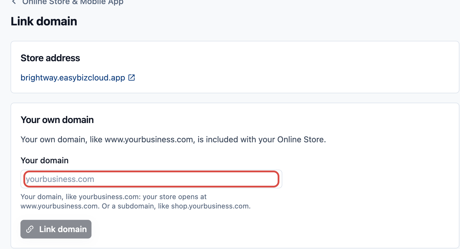Click the Link domain button
Screen dimensions: 460x249
(x=56, y=229)
